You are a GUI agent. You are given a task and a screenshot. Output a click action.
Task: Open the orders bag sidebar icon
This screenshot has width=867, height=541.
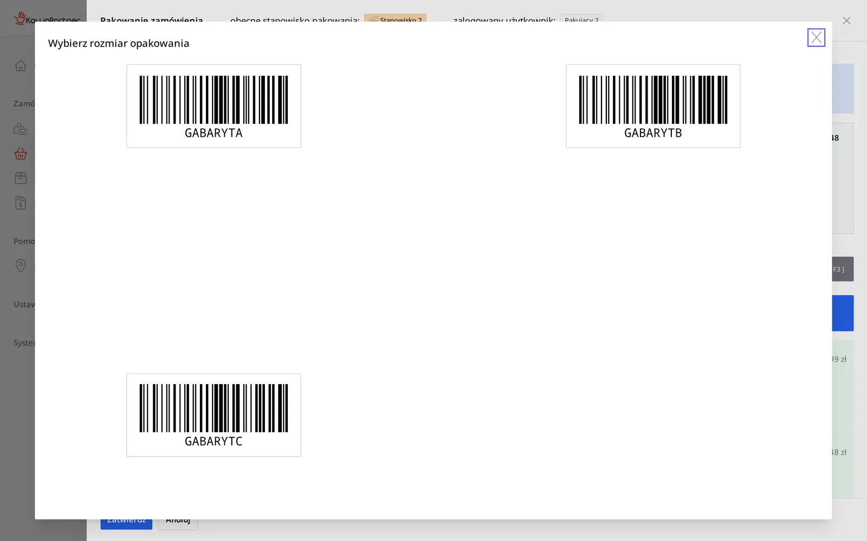[21, 129]
